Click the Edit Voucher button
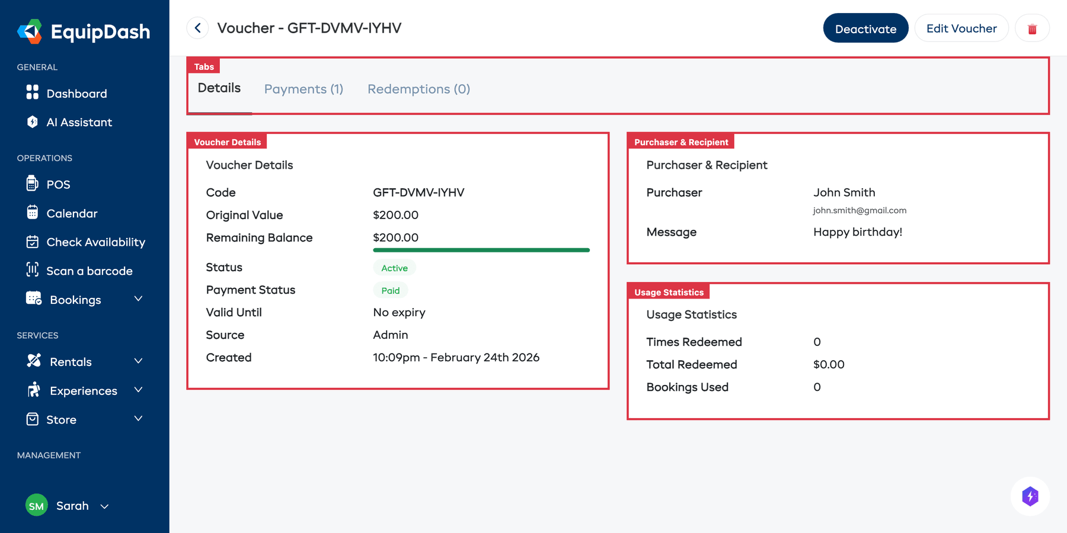 [x=961, y=28]
